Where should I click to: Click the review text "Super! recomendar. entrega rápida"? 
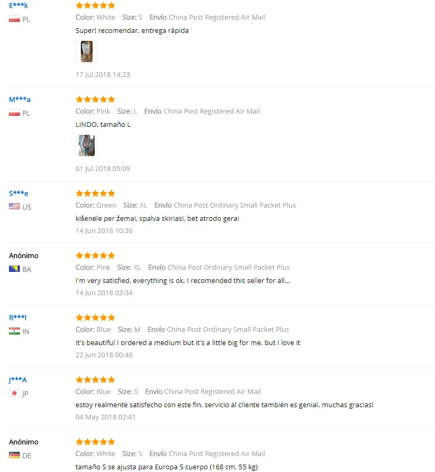[x=132, y=31]
